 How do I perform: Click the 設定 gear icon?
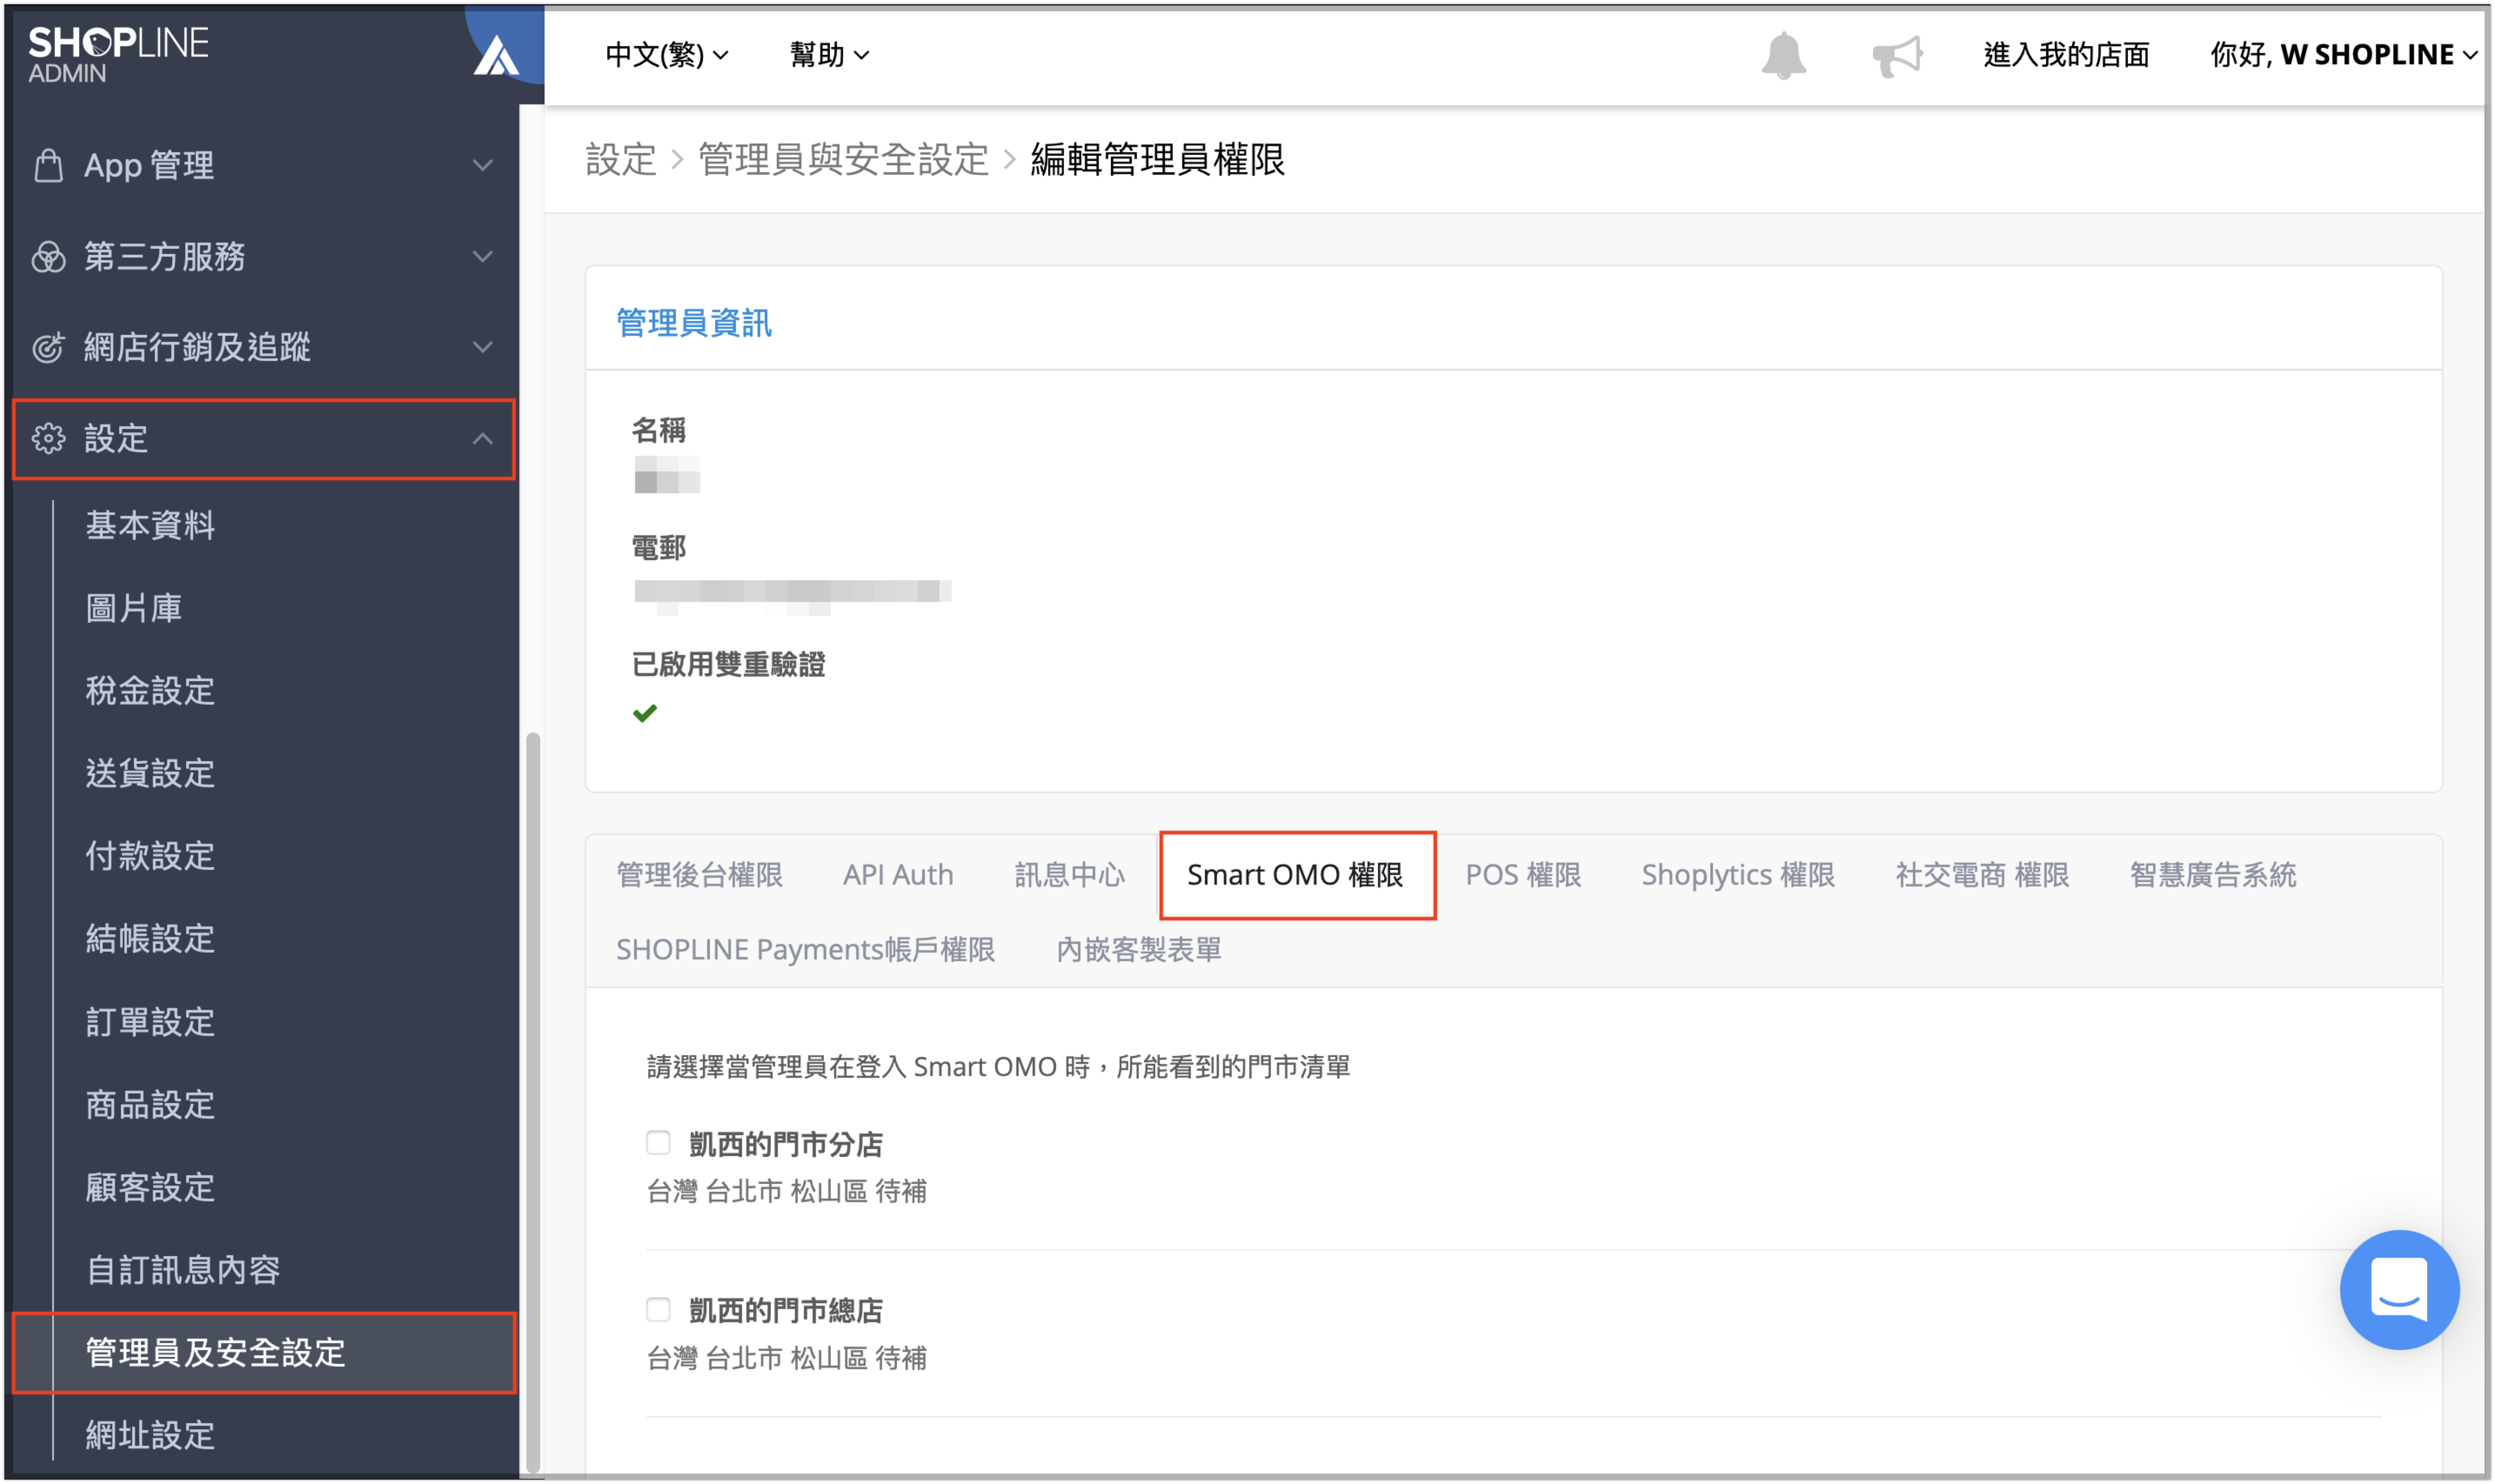point(48,438)
